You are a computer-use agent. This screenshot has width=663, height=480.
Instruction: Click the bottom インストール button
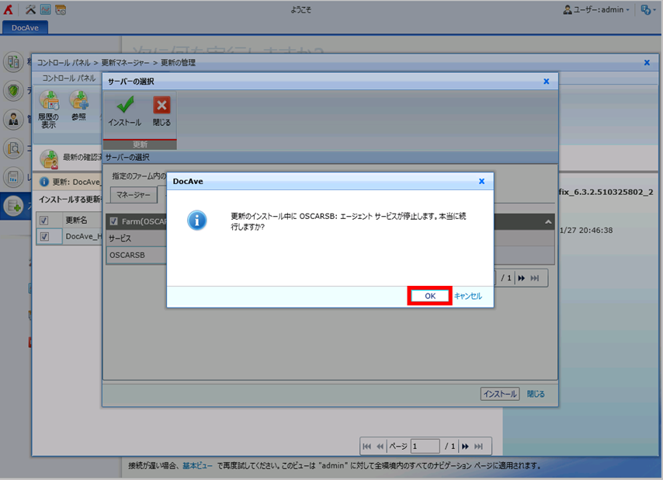point(500,394)
